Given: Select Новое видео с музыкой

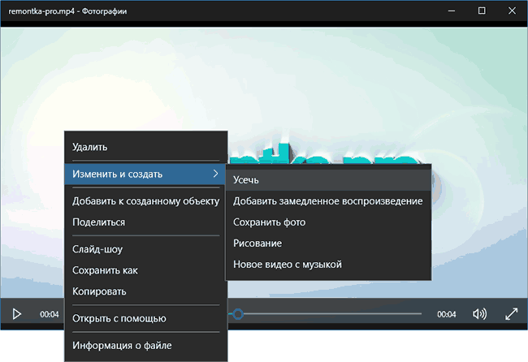Looking at the screenshot, I should [288, 264].
